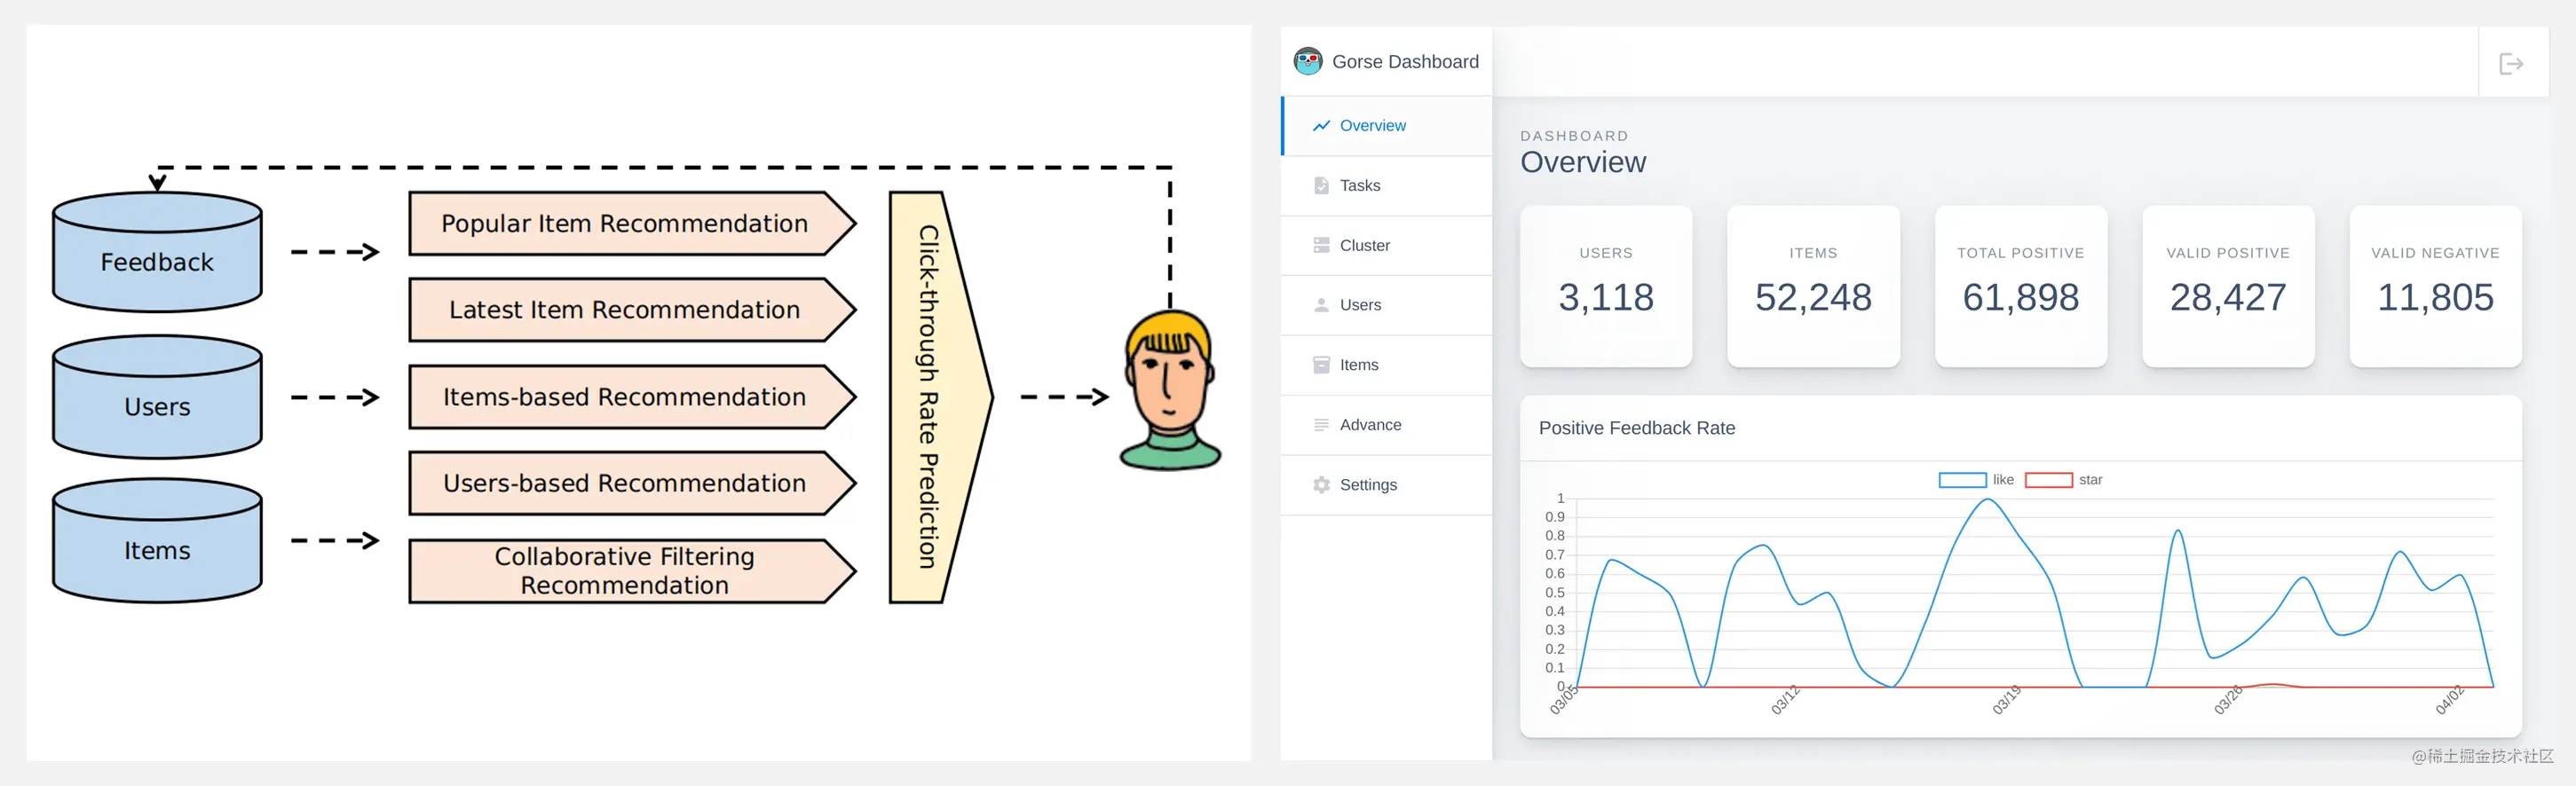The image size is (2576, 786).
Task: Click the Overview chart-line icon in sidebar
Action: click(x=1321, y=126)
